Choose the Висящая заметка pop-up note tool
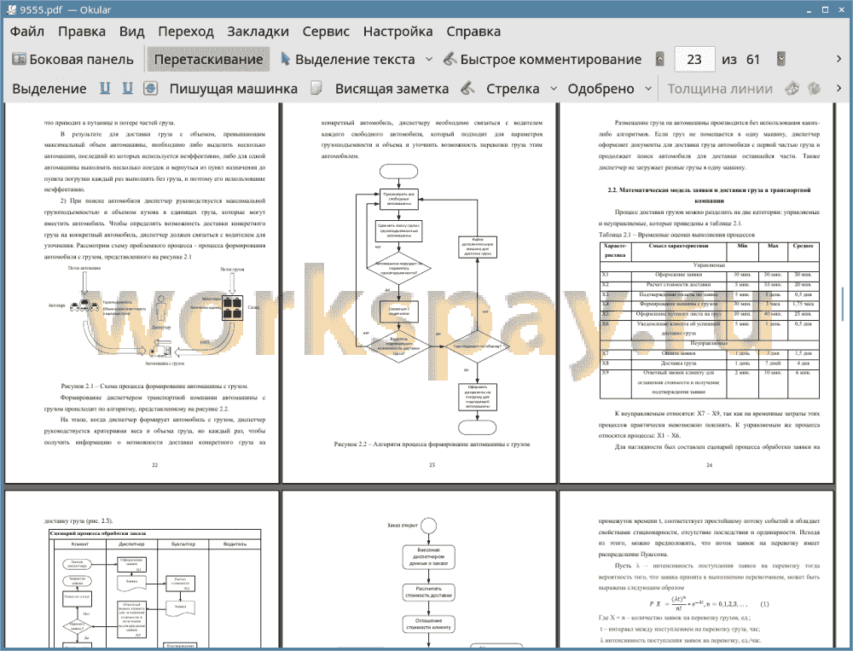 [x=392, y=89]
